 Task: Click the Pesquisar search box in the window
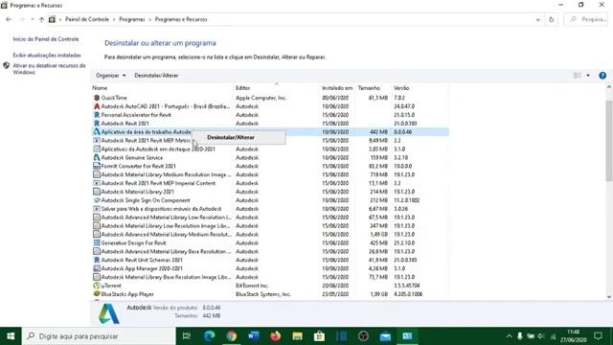tap(585, 19)
